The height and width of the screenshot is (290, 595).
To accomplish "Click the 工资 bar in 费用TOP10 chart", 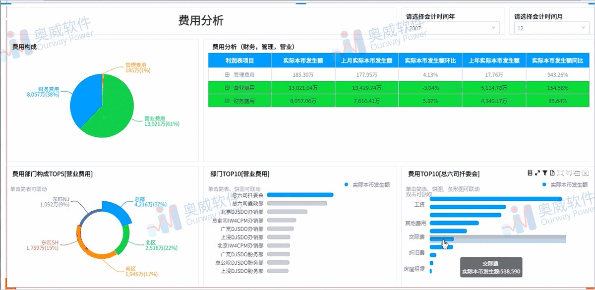I will pos(466,207).
